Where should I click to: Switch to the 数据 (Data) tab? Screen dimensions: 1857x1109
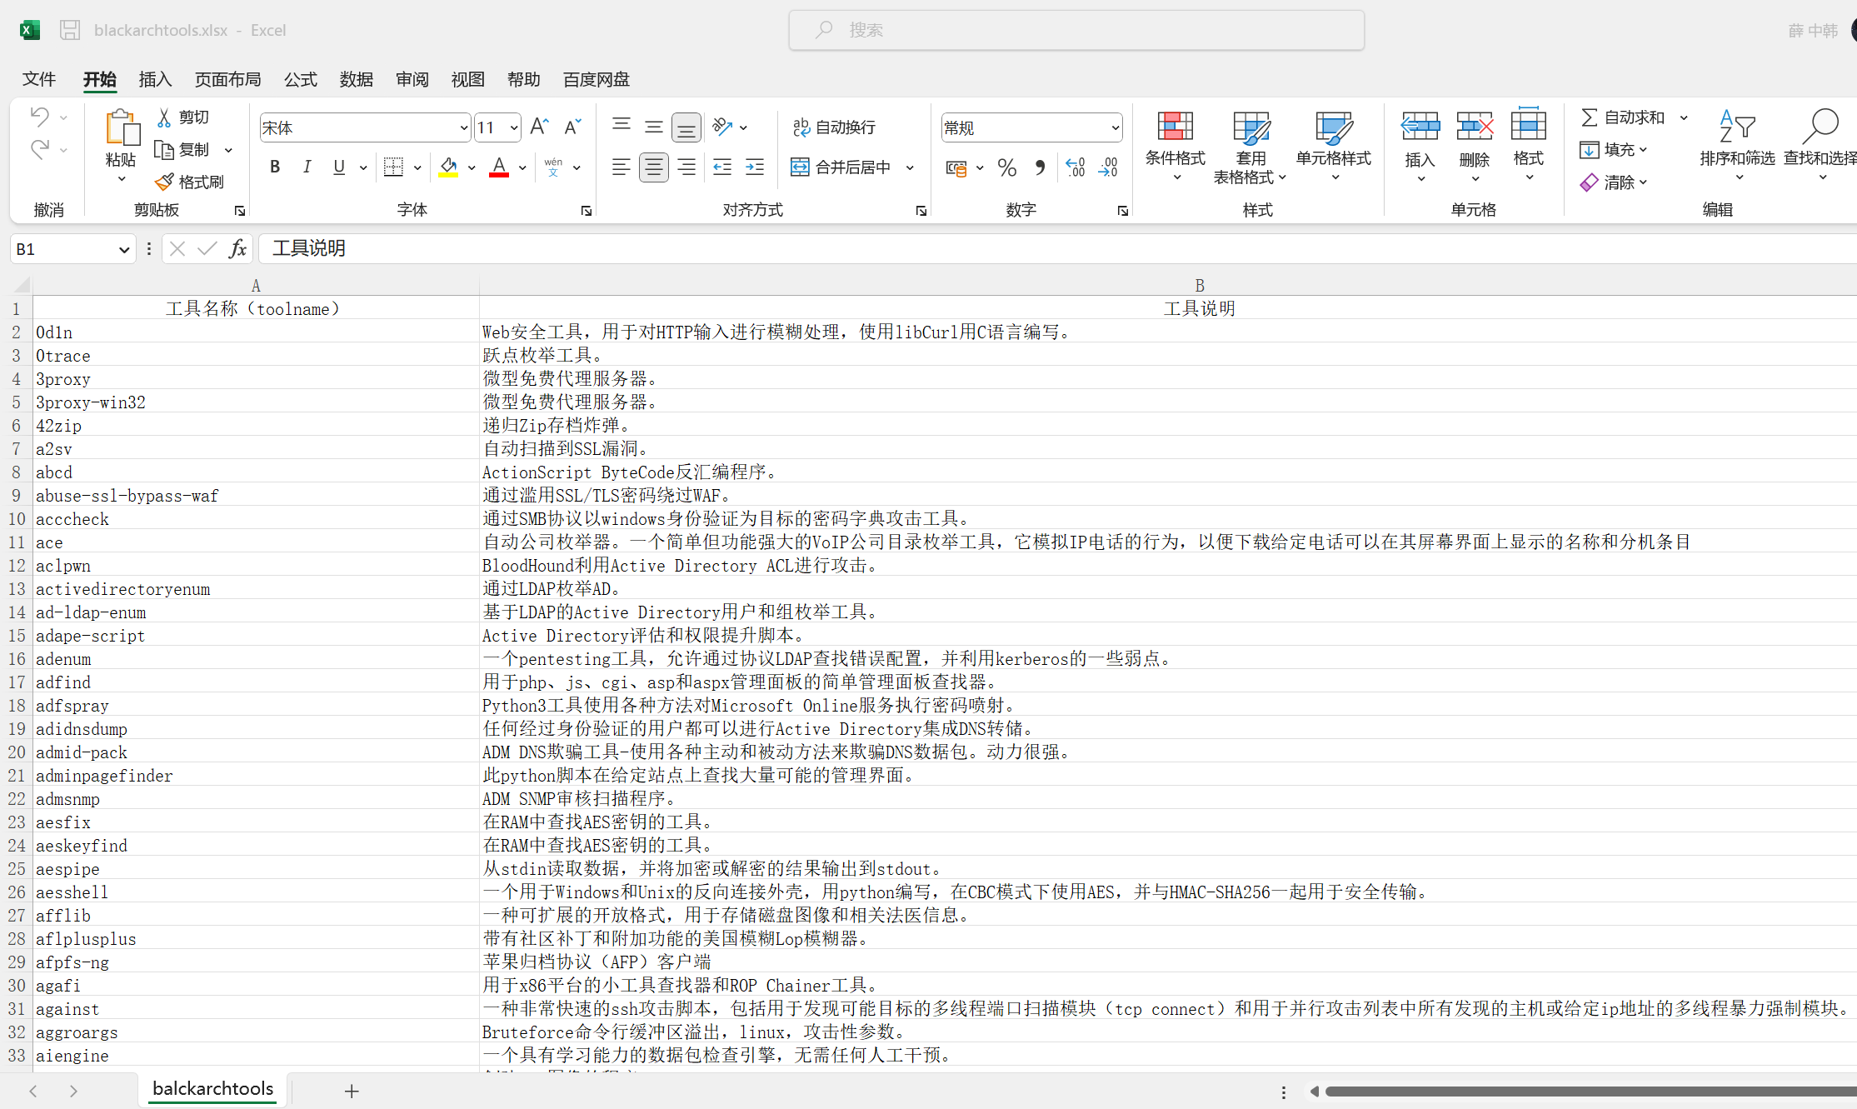coord(357,79)
